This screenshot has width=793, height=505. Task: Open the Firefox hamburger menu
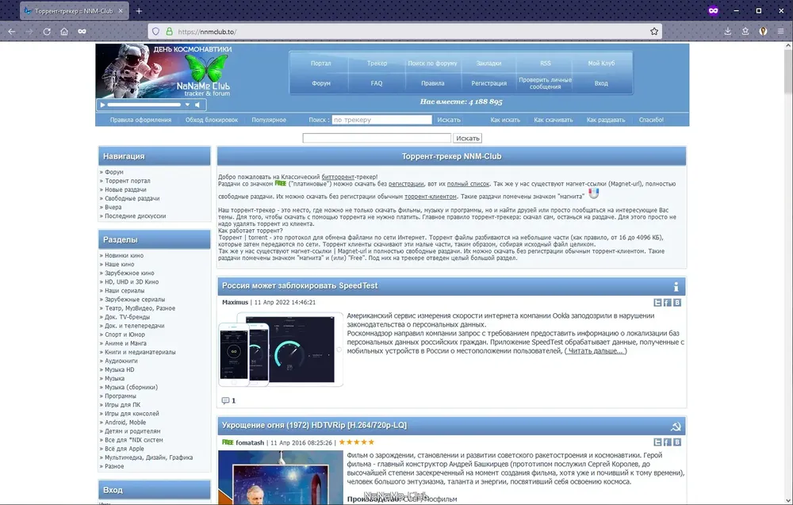[780, 32]
